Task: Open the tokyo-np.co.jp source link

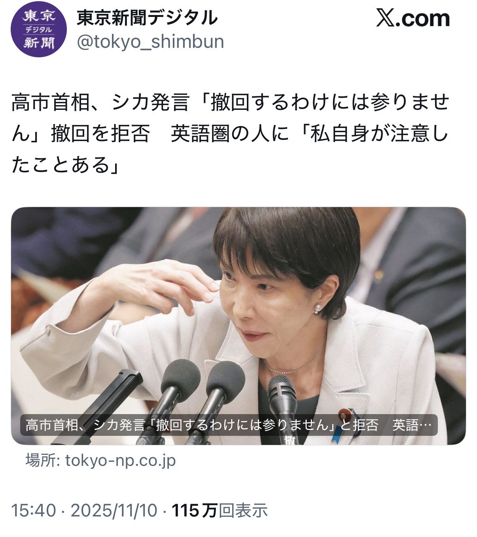Action: point(121,461)
